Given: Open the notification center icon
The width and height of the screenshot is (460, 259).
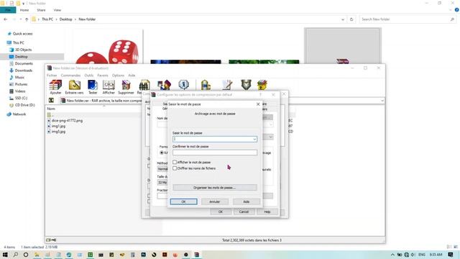Looking at the screenshot, I should click(x=451, y=255).
